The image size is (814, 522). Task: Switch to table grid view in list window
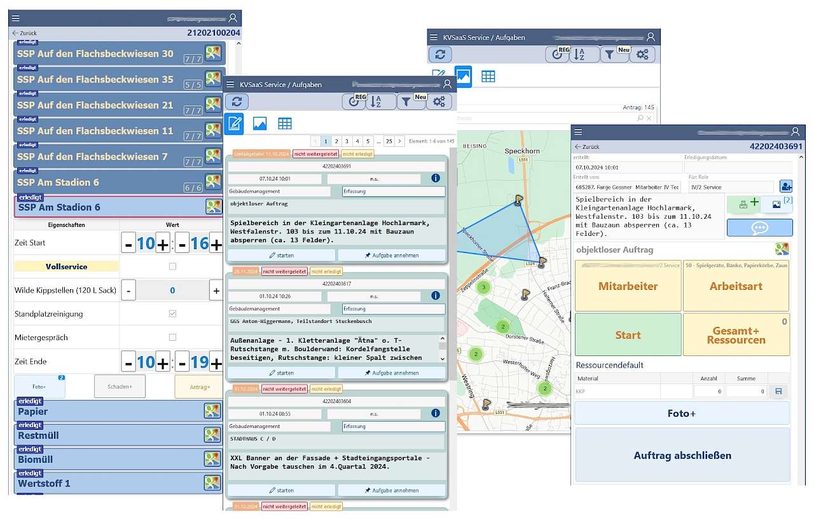click(285, 123)
